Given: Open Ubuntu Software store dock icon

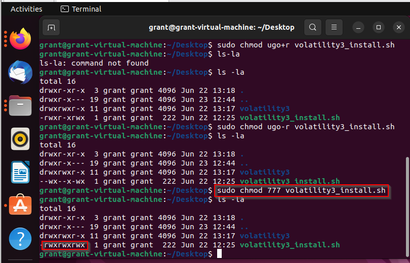Looking at the screenshot, I should coord(20,204).
